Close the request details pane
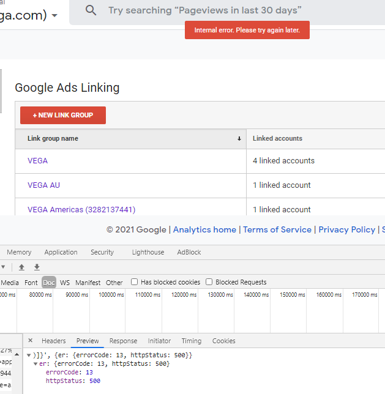 31,341
